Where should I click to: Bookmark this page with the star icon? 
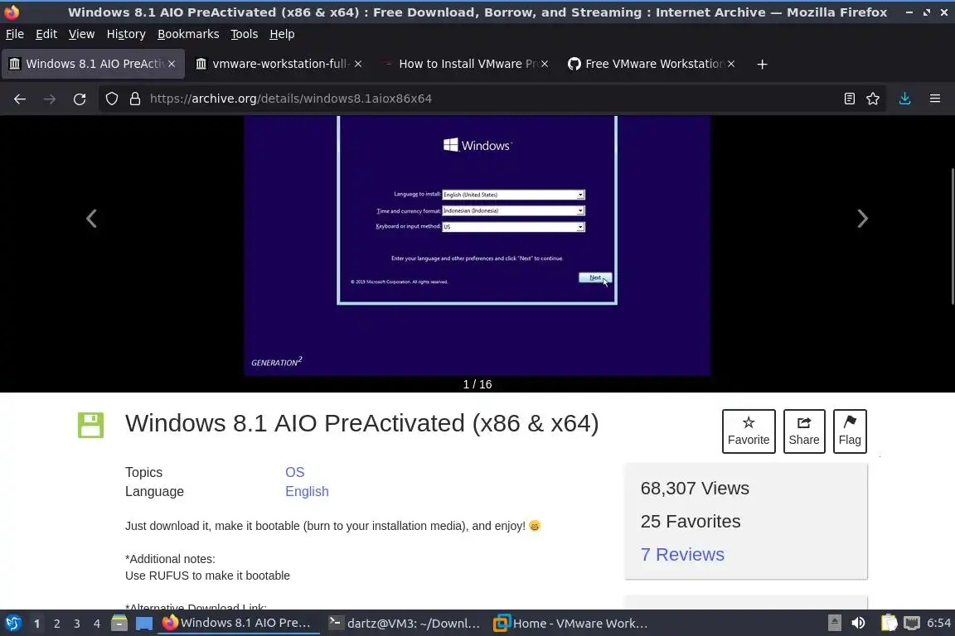(873, 99)
